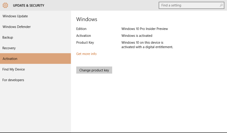This screenshot has width=227, height=133.
Task: Click the Product Key label
Action: 85,43
